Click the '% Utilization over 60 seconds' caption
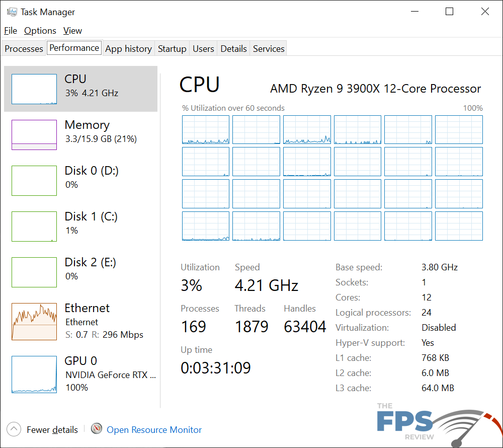 (233, 108)
